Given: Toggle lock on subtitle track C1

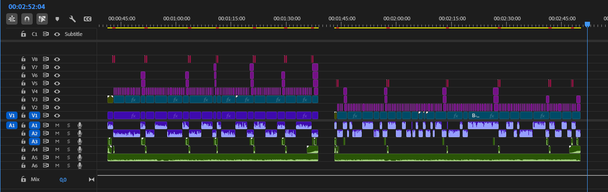Looking at the screenshot, I should pos(23,34).
